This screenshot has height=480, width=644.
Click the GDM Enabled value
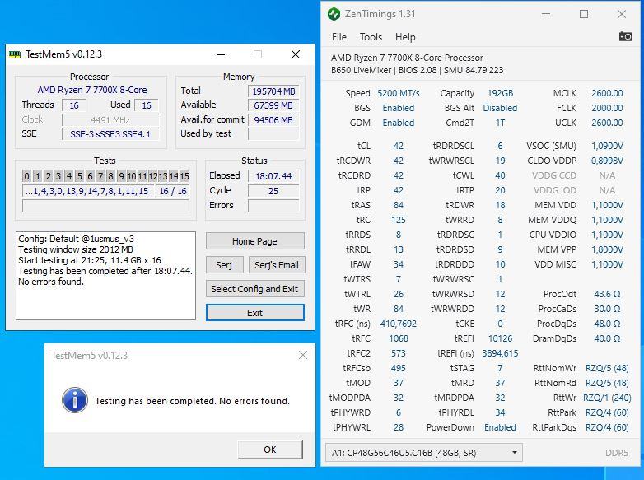click(x=399, y=123)
